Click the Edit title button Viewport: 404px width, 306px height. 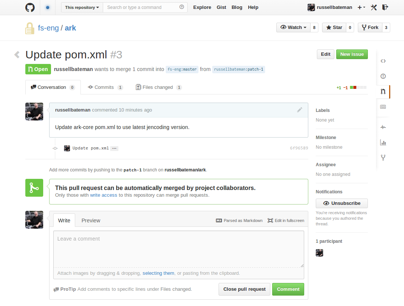325,54
